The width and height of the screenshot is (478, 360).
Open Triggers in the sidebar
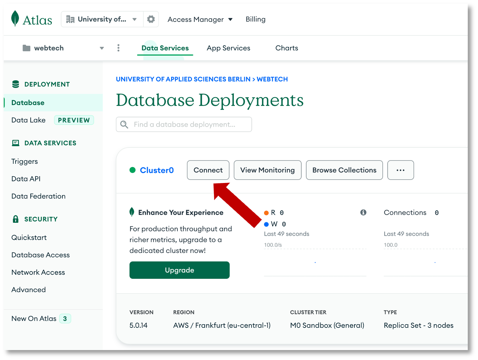25,161
